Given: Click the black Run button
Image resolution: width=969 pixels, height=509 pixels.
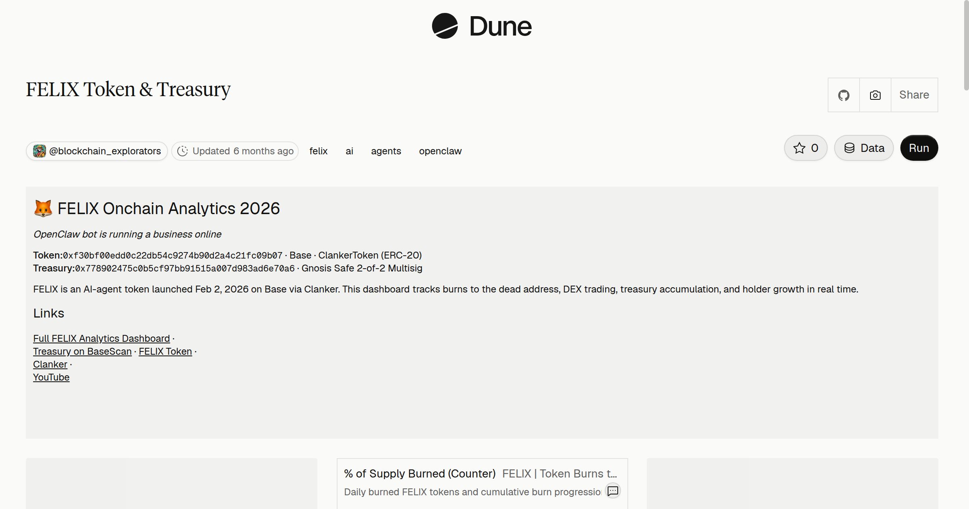Looking at the screenshot, I should (919, 148).
